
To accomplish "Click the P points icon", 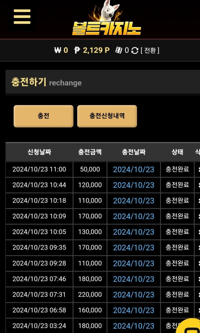I will pos(77,50).
